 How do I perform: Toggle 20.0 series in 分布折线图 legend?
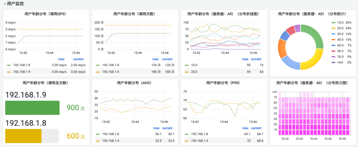[x=194, y=72]
